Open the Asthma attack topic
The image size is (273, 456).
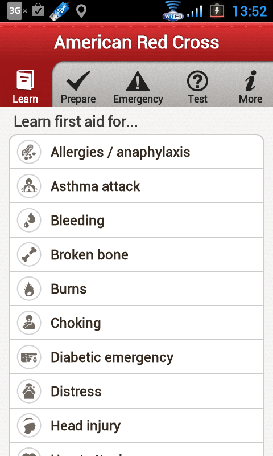click(136, 186)
